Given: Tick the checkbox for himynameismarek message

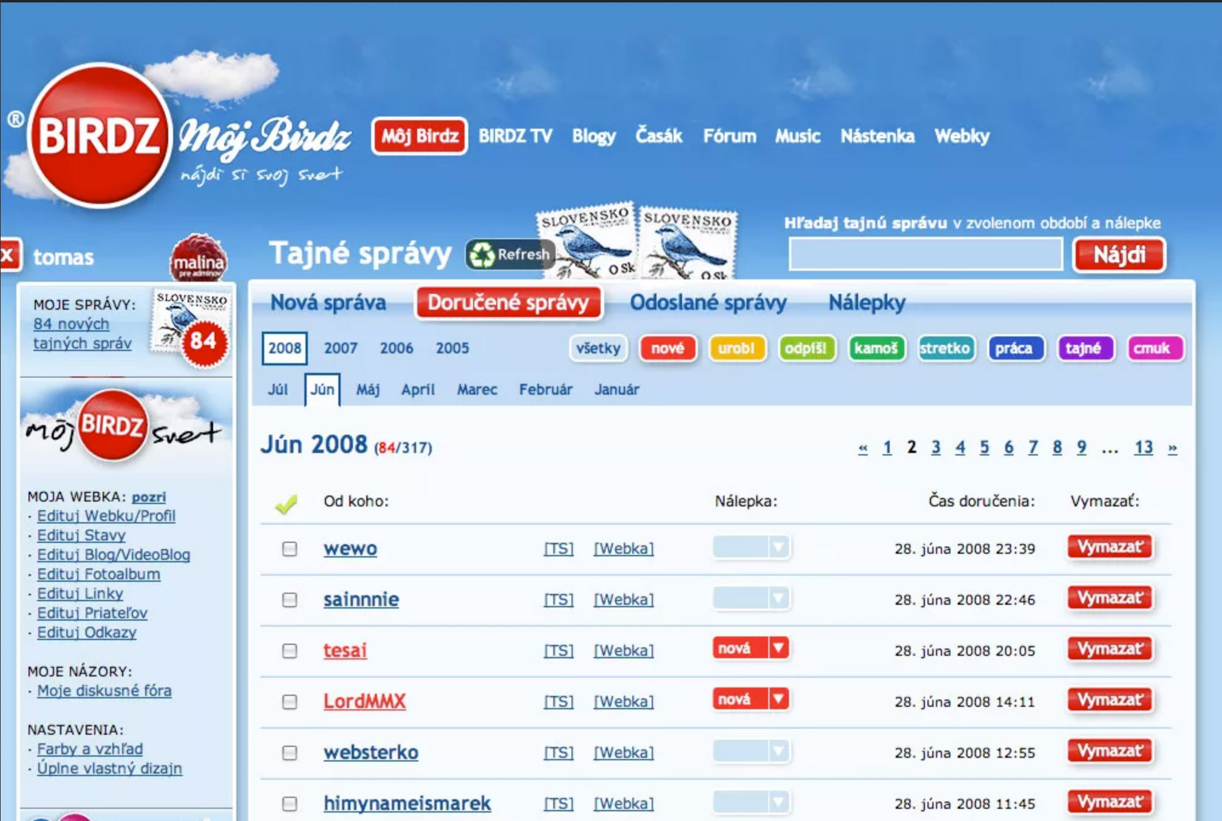Looking at the screenshot, I should click(x=290, y=804).
